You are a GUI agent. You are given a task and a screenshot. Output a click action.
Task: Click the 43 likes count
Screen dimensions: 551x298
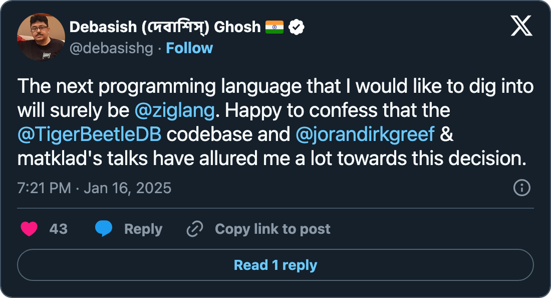[58, 229]
